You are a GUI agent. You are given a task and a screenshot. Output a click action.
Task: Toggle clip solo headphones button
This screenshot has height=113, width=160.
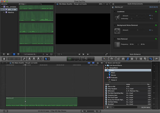(x=98, y=63)
